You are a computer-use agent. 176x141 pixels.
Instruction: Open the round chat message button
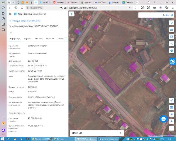(163, 119)
